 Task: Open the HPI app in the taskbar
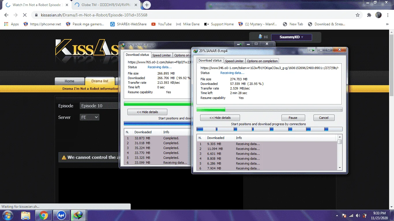[x=61, y=215]
